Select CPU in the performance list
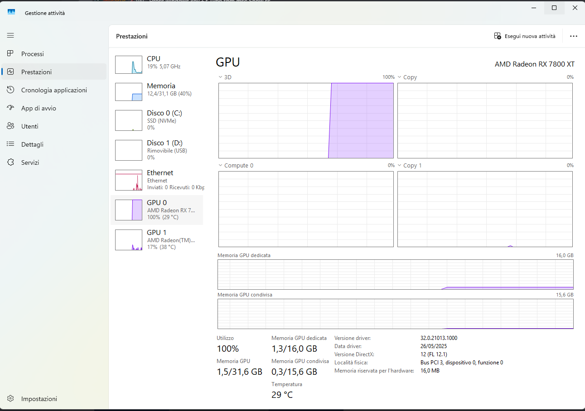 (x=157, y=64)
